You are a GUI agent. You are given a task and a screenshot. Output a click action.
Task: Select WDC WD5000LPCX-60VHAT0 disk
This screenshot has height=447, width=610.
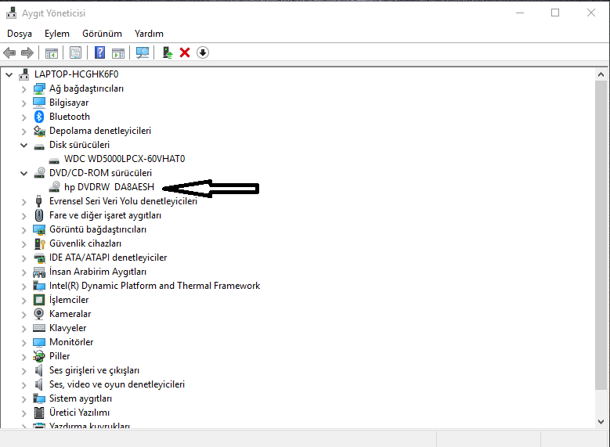point(125,159)
